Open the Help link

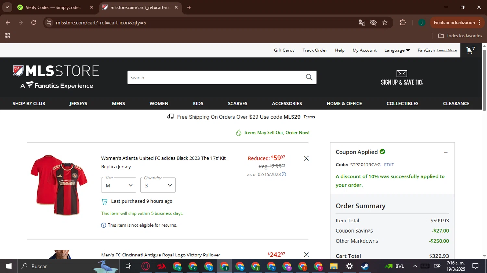340,50
